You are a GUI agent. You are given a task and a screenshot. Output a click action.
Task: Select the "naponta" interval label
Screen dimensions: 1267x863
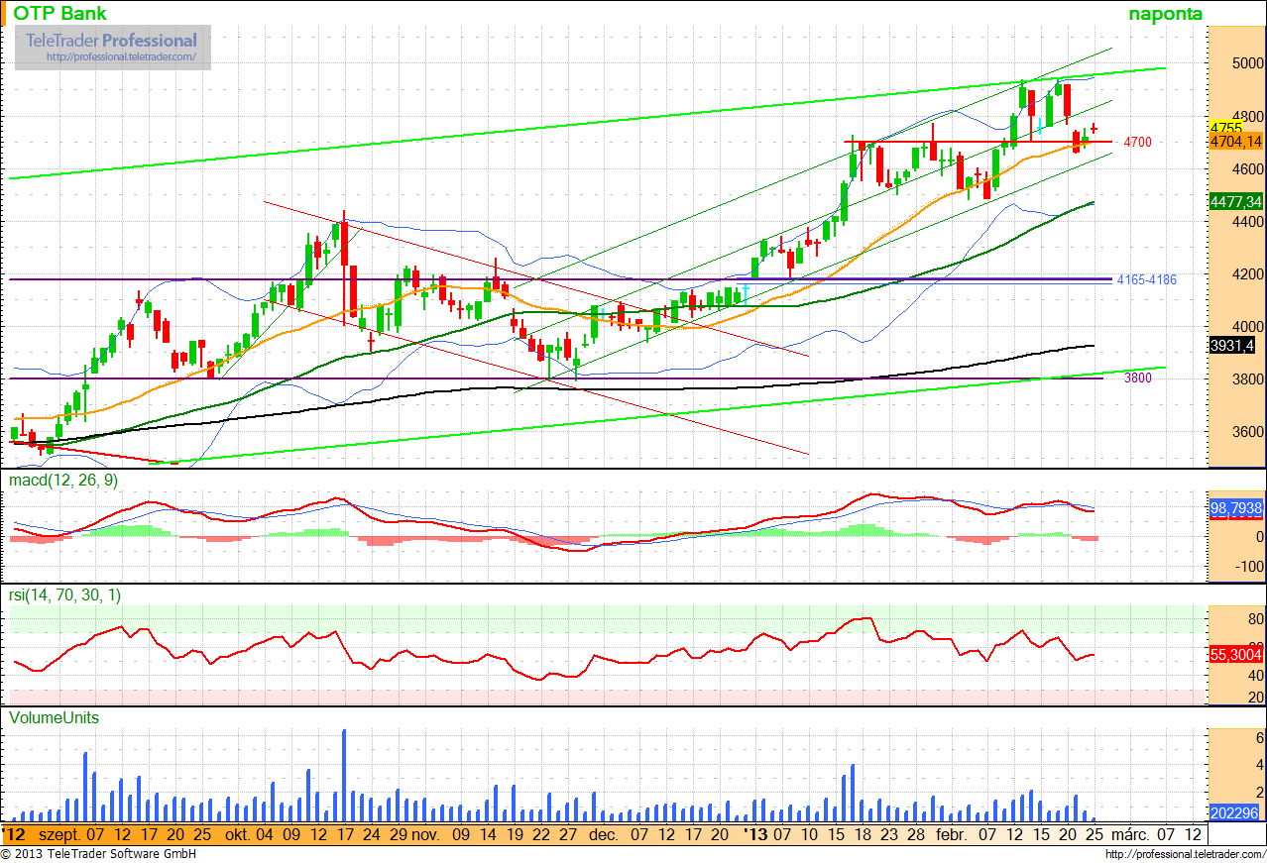click(1165, 13)
